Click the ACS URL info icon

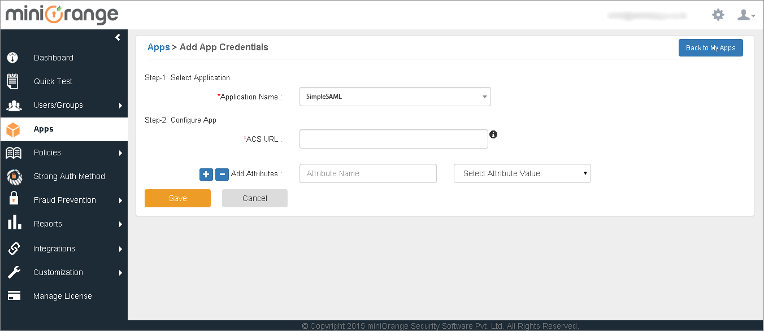pyautogui.click(x=493, y=134)
